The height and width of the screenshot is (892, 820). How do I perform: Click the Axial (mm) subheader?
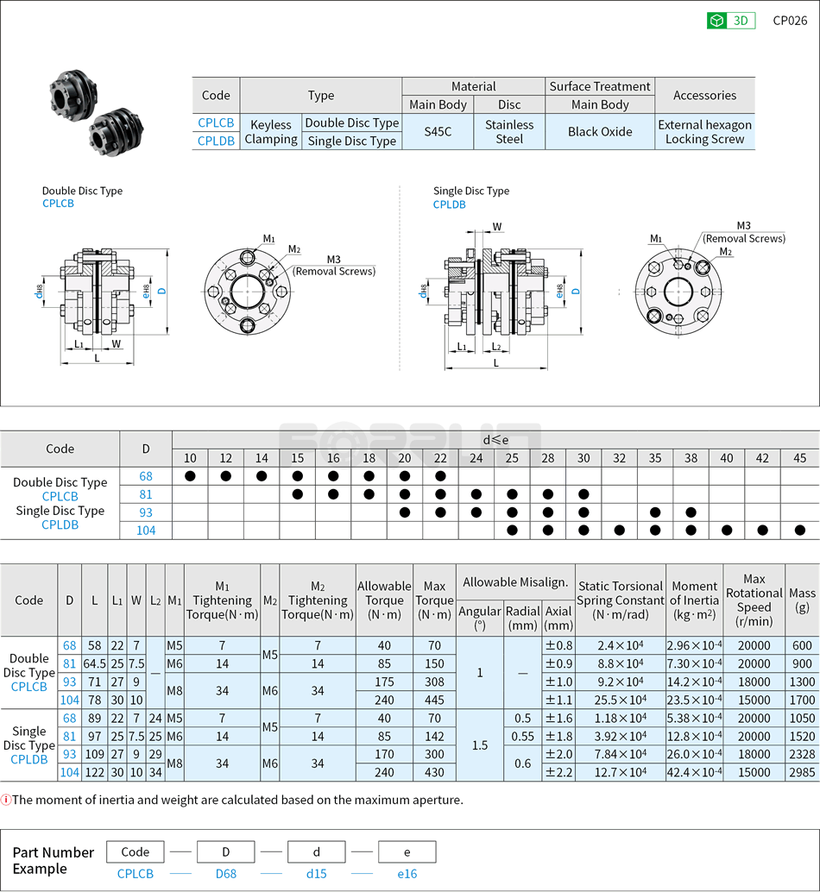558,618
